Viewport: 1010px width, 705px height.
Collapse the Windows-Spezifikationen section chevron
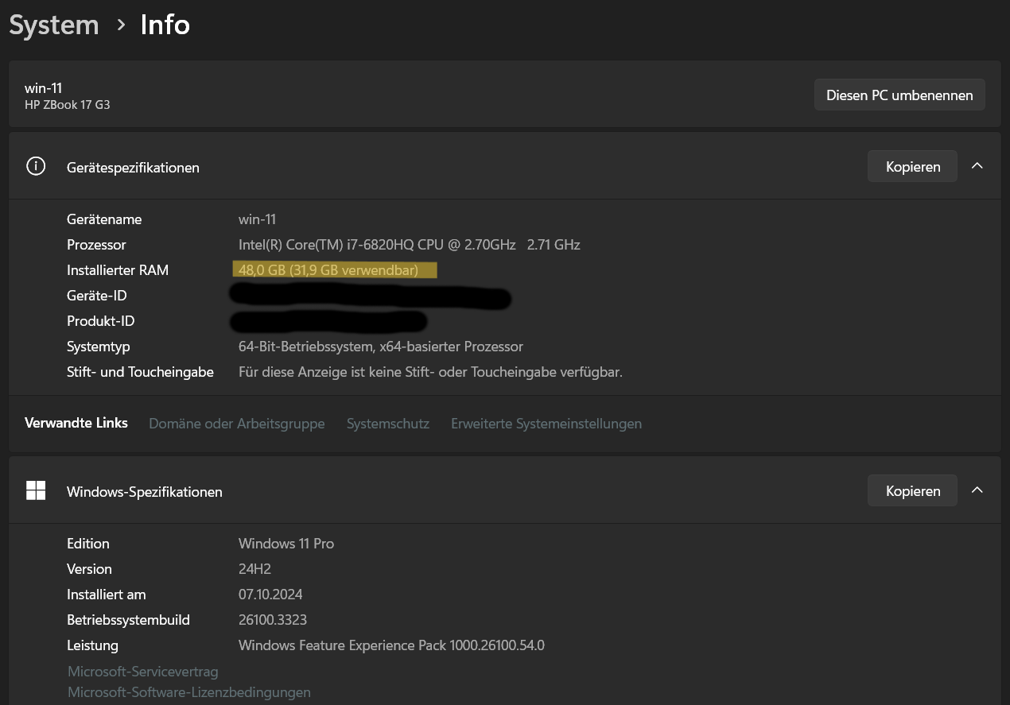tap(977, 490)
